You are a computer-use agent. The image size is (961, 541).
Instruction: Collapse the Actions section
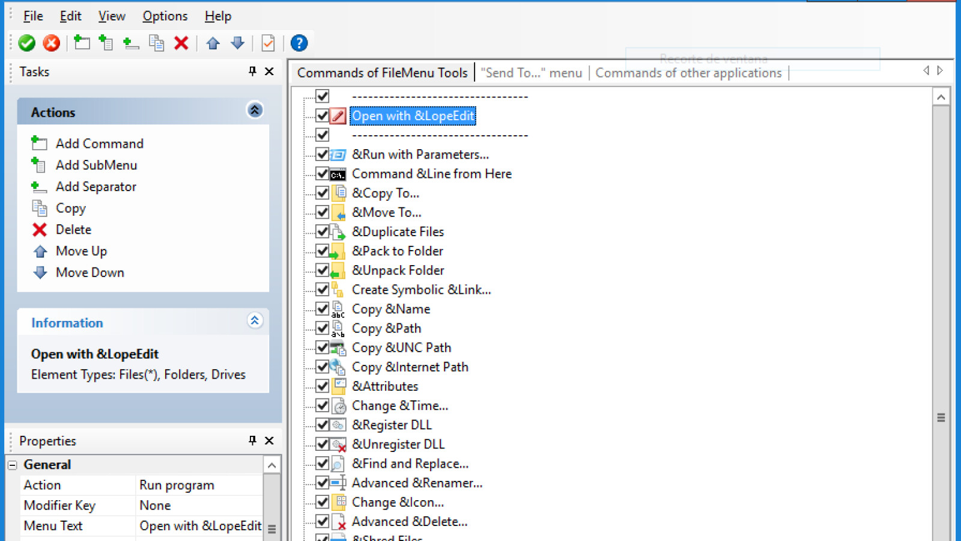pos(255,110)
